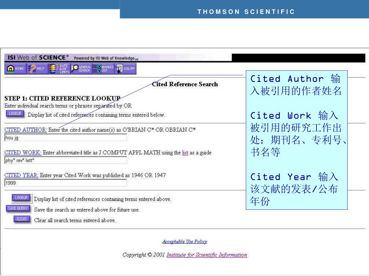Image resolution: width=369 pixels, height=276 pixels.
Task: Click 'Clear all search terms entered above' text
Action: [x=75, y=220]
